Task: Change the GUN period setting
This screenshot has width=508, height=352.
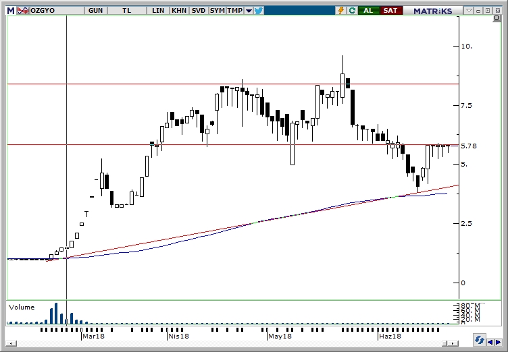Action: [95, 11]
